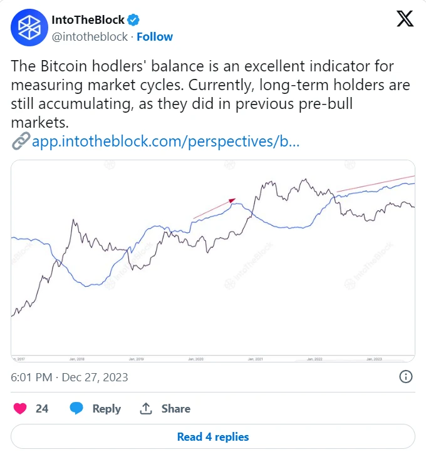The image size is (426, 452).
Task: Click the Read 4 replies button
Action: click(213, 436)
